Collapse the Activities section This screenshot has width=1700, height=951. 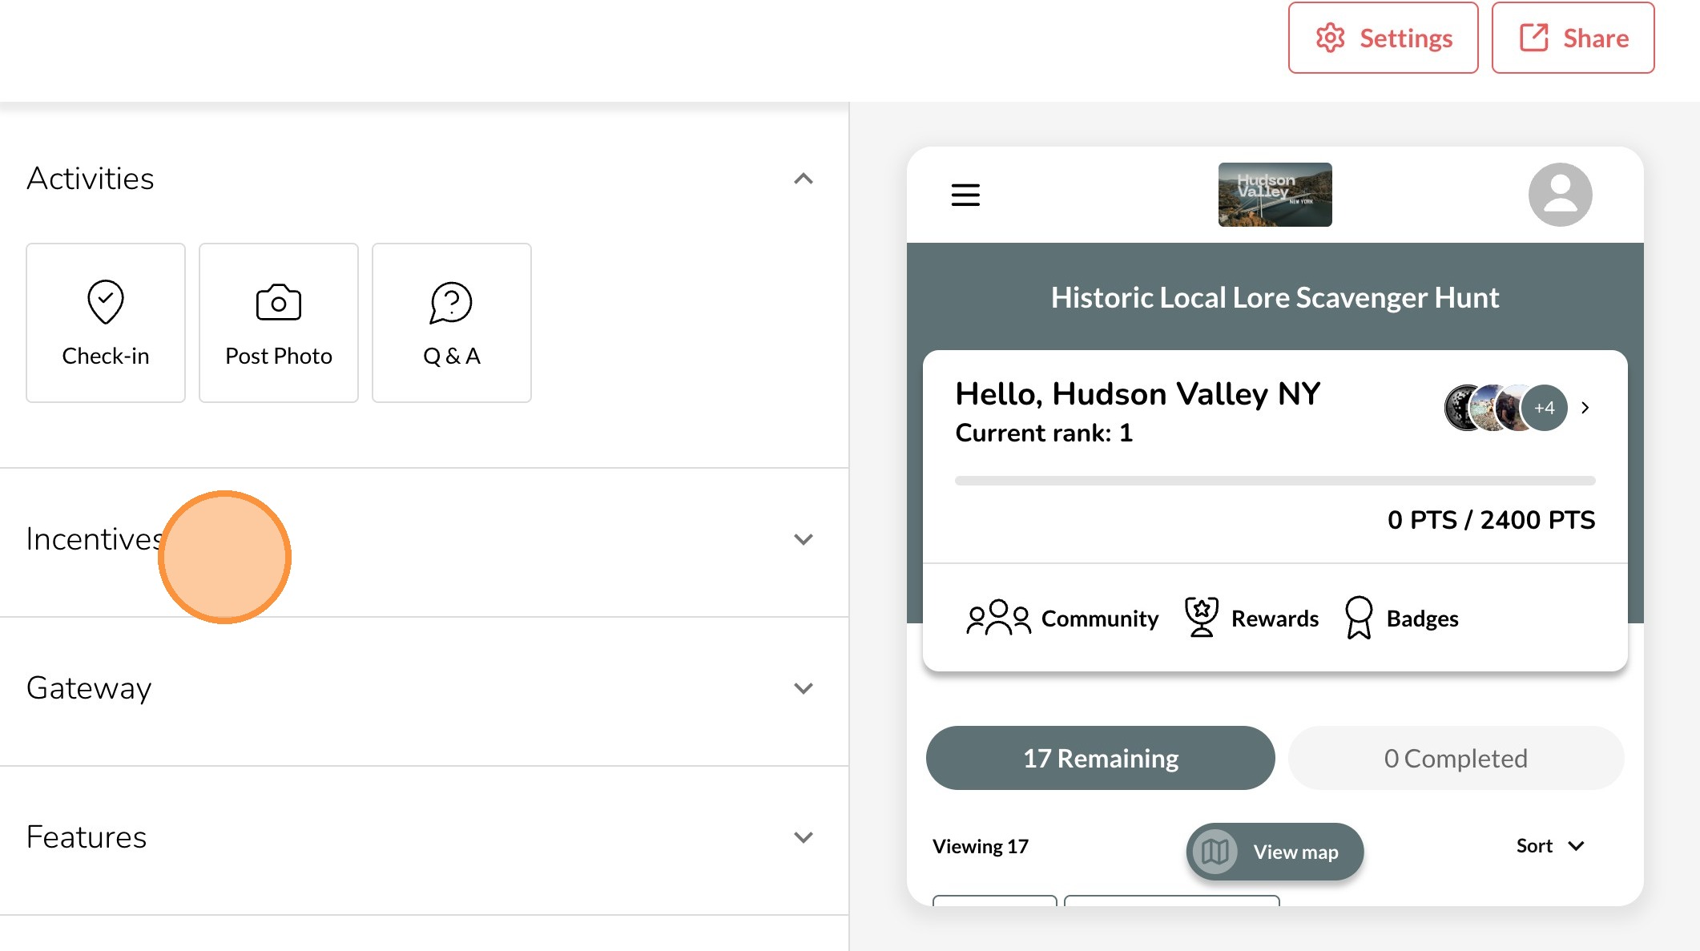coord(803,179)
